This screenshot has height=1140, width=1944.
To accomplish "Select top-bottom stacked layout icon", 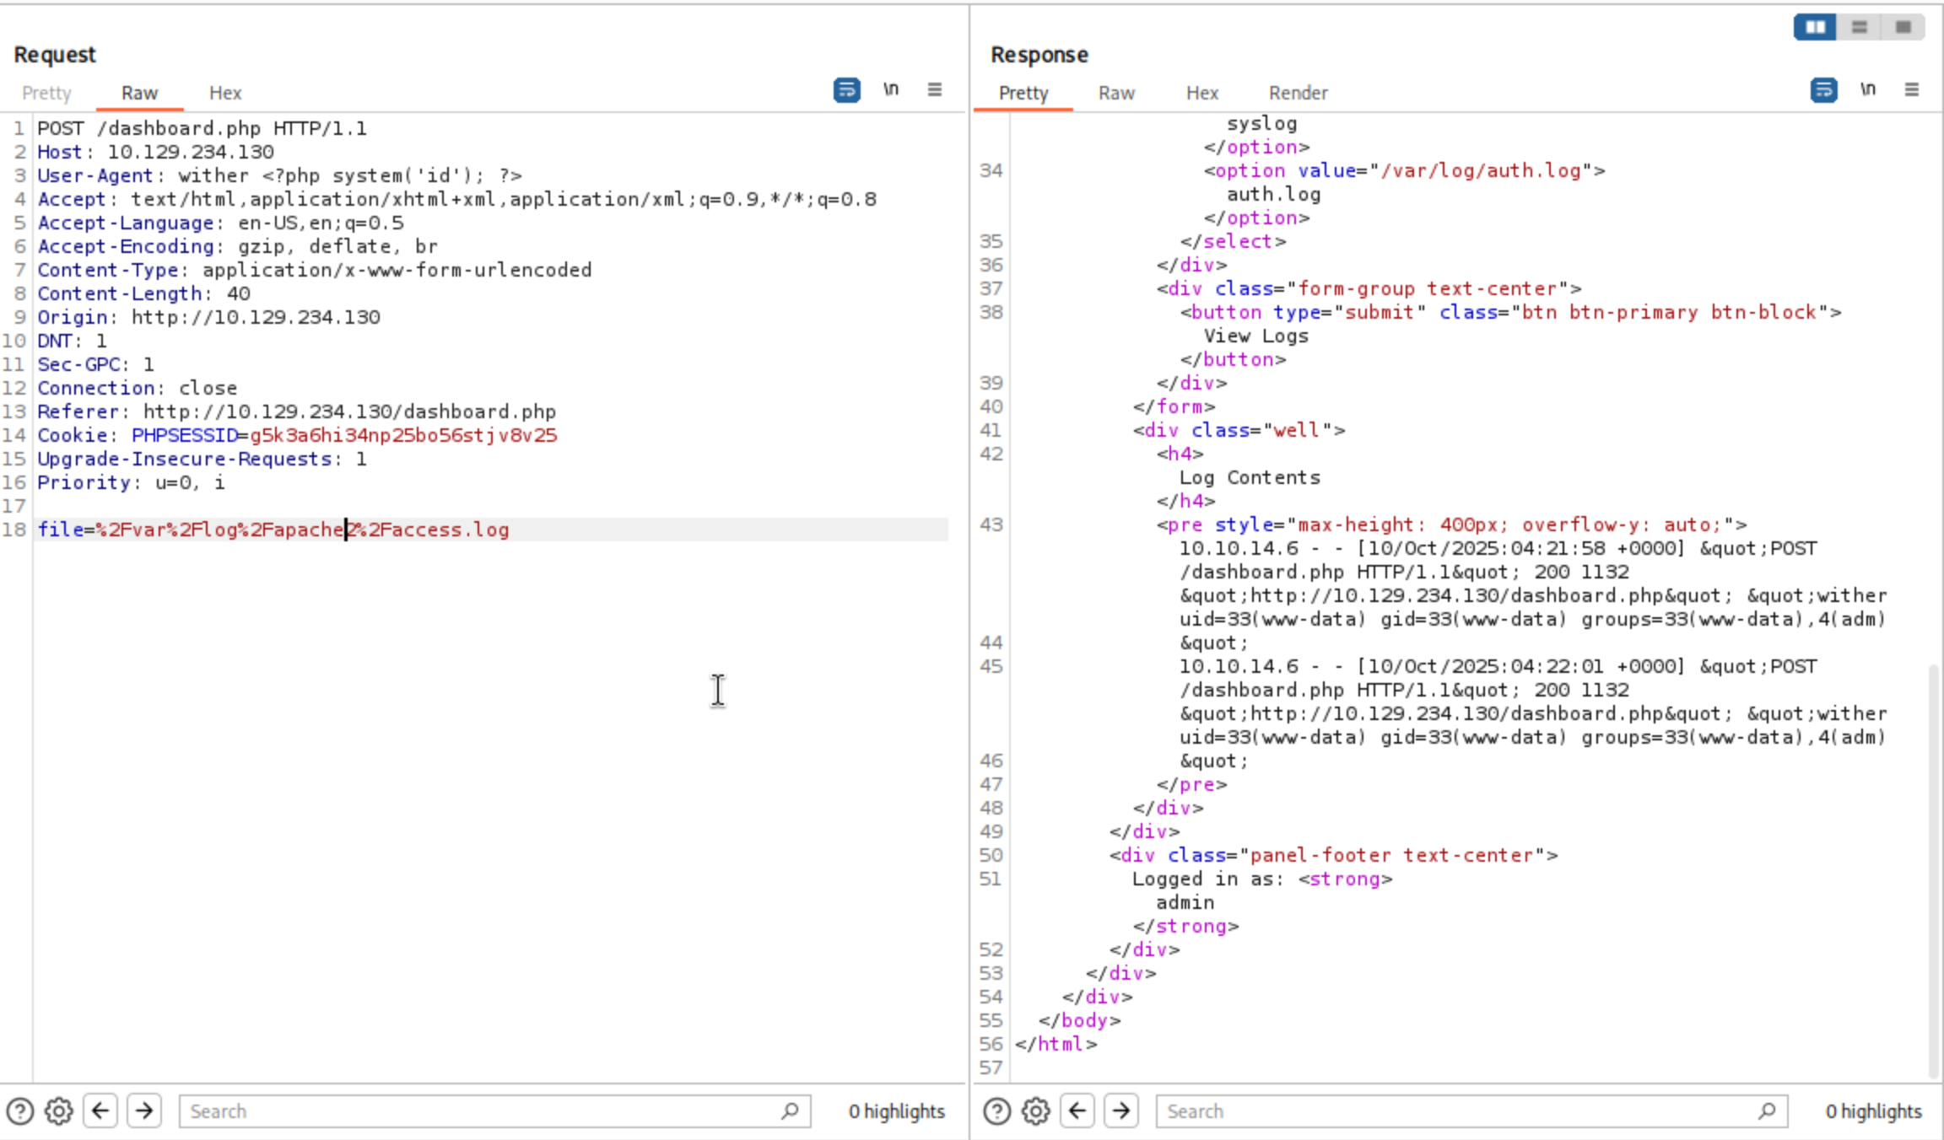I will tap(1860, 27).
